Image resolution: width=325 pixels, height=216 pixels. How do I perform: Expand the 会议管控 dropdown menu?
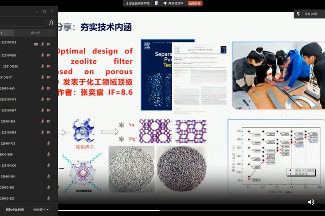coord(41,210)
